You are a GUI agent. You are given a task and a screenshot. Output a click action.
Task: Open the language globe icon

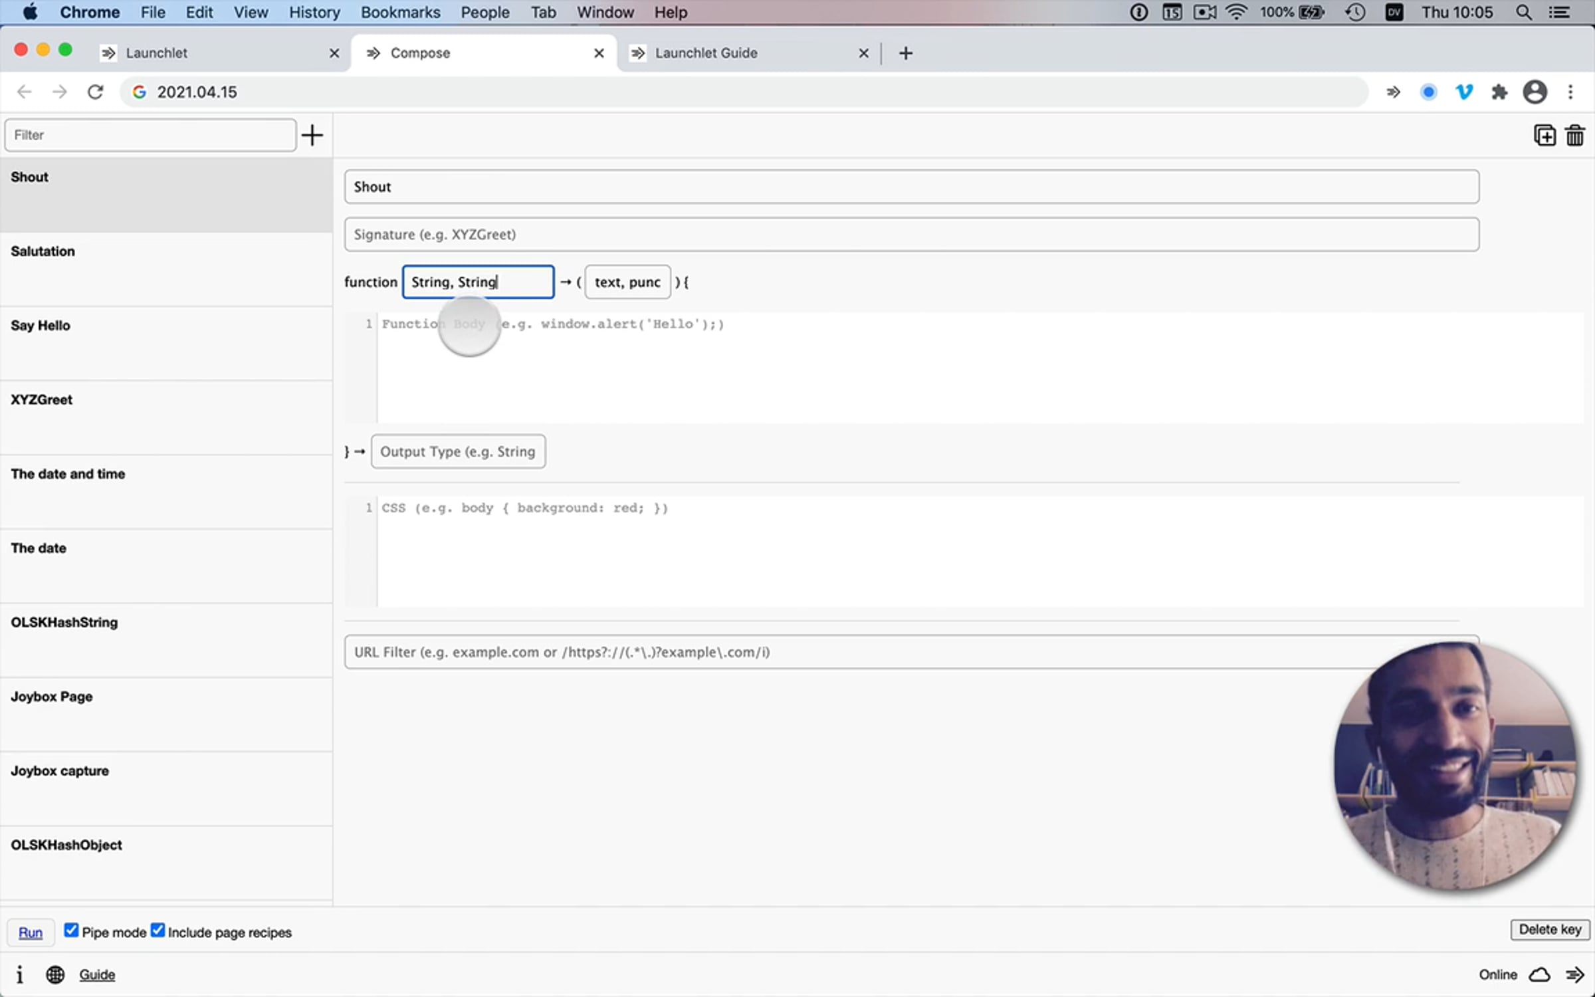coord(55,974)
